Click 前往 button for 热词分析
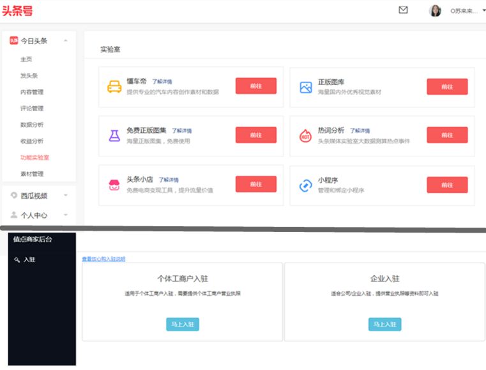The height and width of the screenshot is (370, 486). click(x=447, y=135)
